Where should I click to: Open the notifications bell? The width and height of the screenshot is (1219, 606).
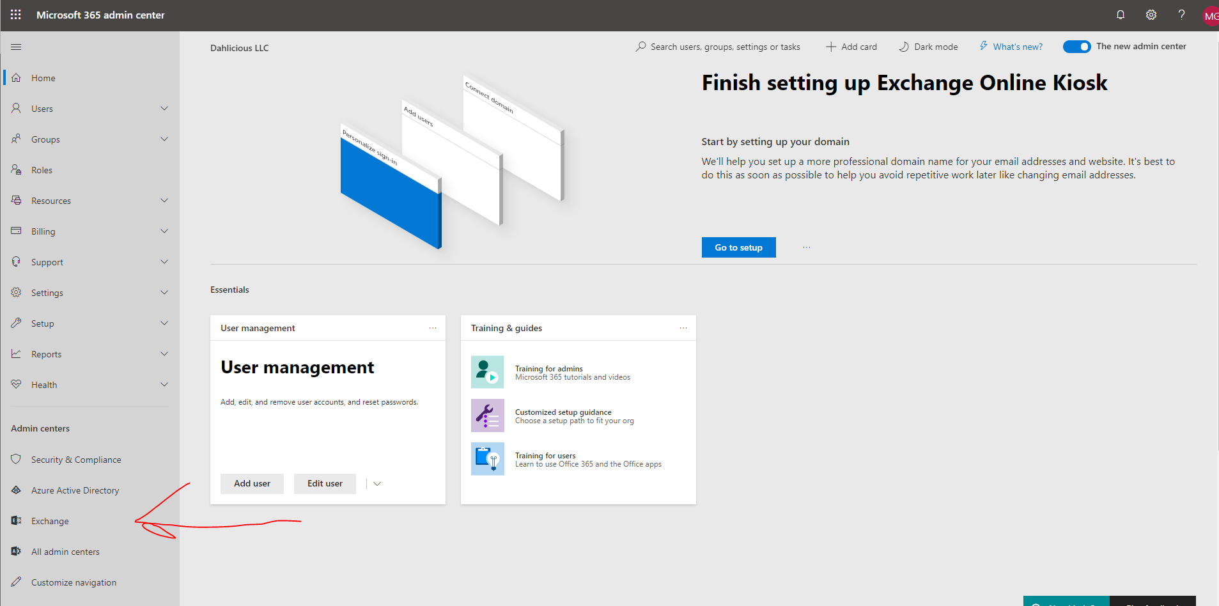[x=1121, y=15]
